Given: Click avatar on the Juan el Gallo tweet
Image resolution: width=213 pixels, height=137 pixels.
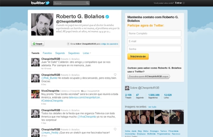Looking at the screenshot, I should tap(36, 62).
